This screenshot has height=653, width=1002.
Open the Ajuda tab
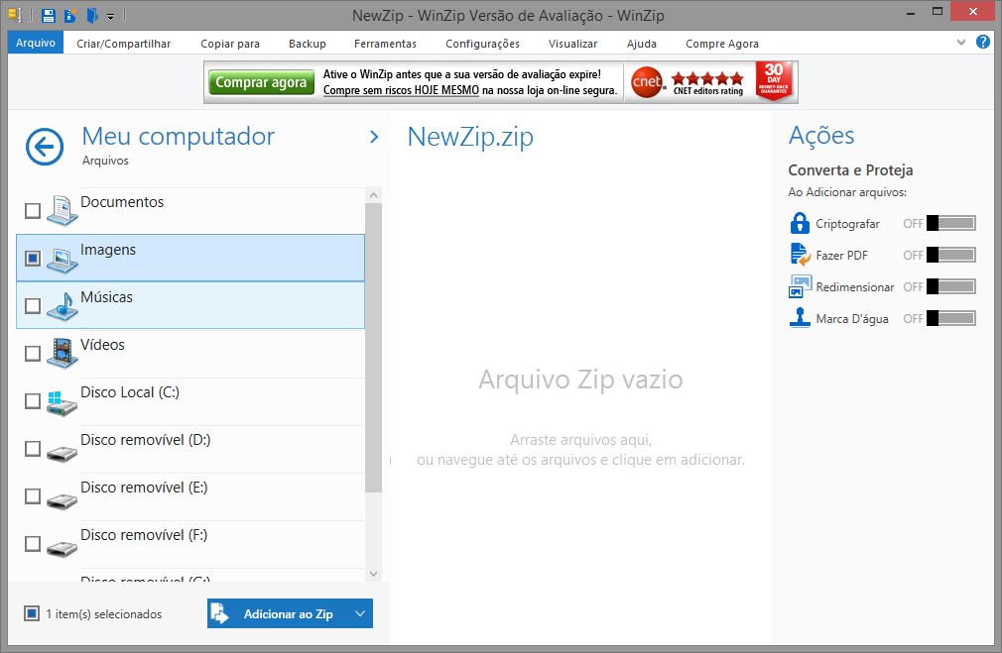642,44
